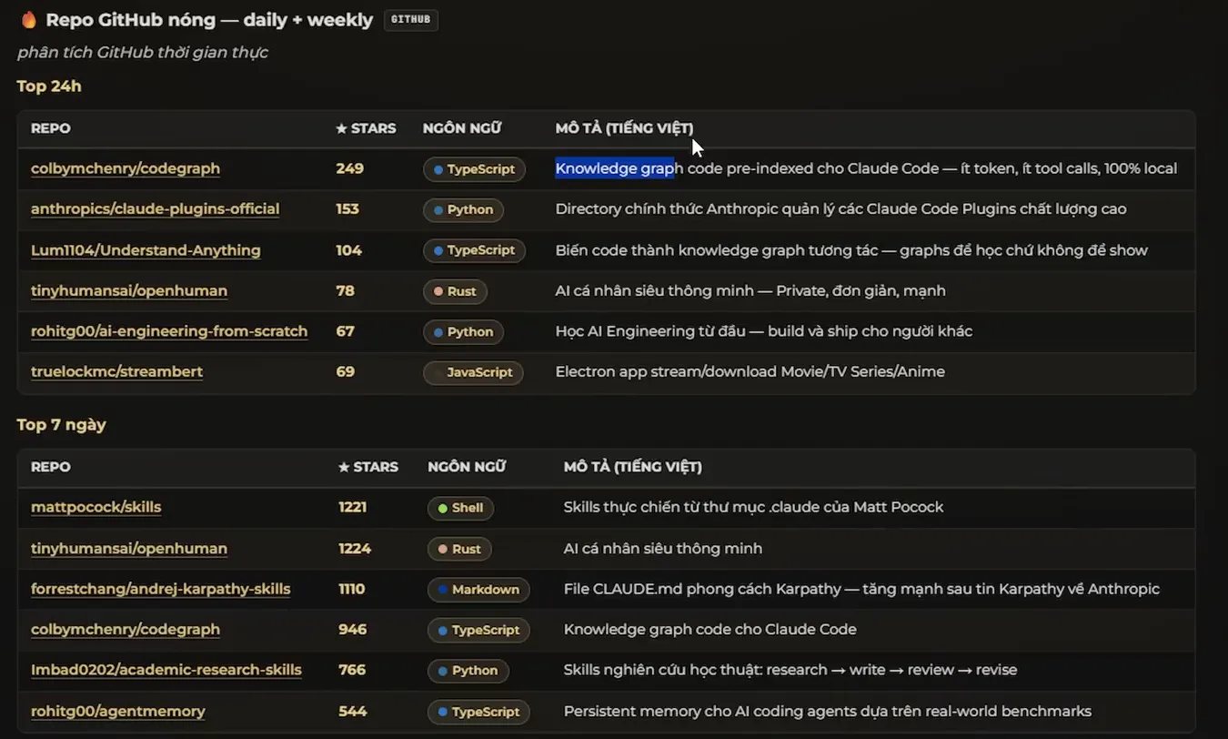Image resolution: width=1228 pixels, height=739 pixels.
Task: Click TypeScript badge in the 946-star codegraph row
Action: pos(478,630)
